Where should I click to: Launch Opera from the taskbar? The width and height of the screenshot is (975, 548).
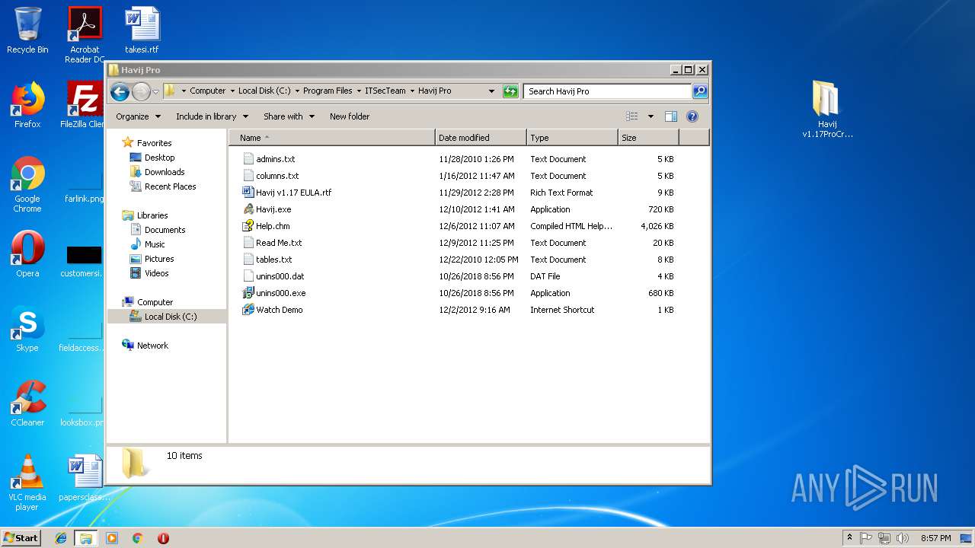[163, 538]
